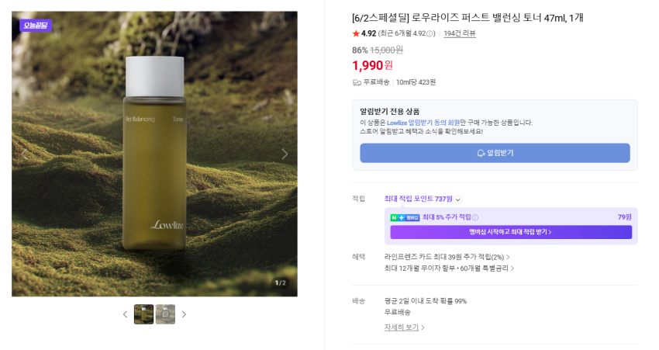Viewport: 659px width, 350px height.
Task: Click the 1,990원 sale price
Action: [372, 66]
